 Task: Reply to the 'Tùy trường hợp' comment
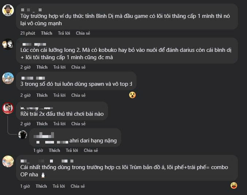point(64,33)
